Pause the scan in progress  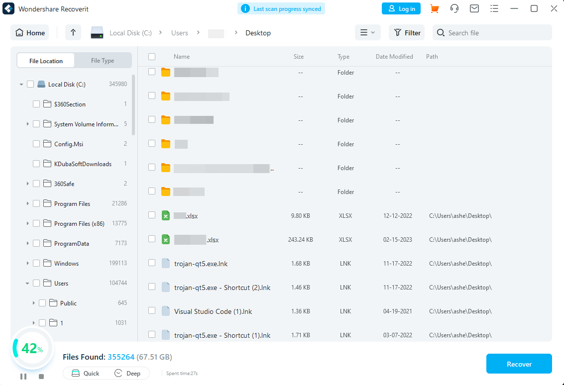pos(23,377)
